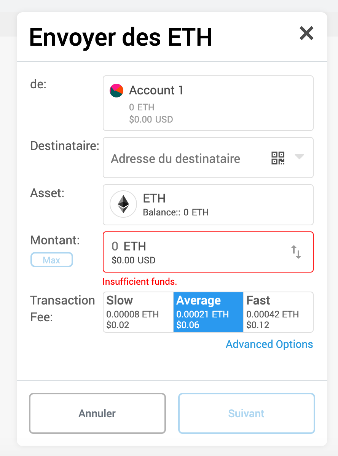Screen dimensions: 338x456
Task: Open the ETH asset selector
Action: coord(208,205)
